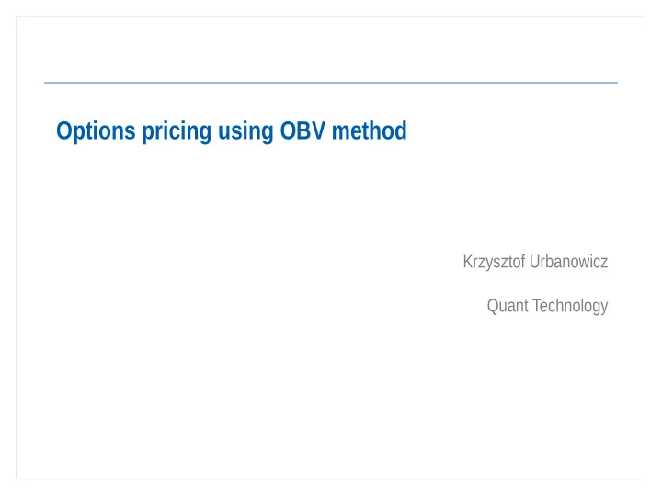Click the word 'Technology'
Screen dimensions: 662x496
click(570, 306)
